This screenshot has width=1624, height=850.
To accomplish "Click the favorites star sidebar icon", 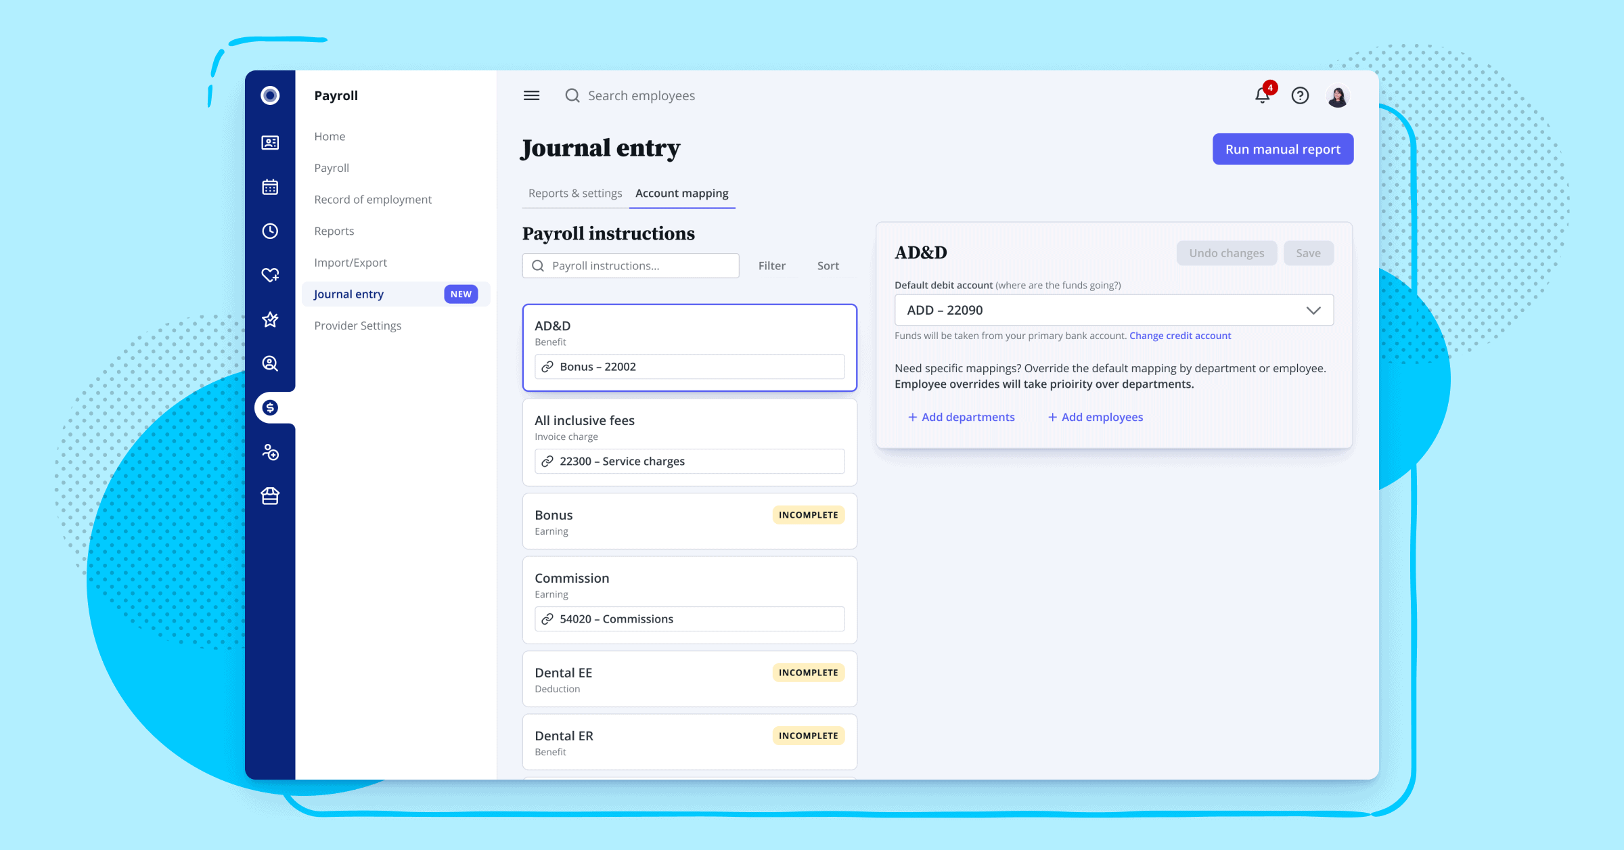I will [271, 319].
